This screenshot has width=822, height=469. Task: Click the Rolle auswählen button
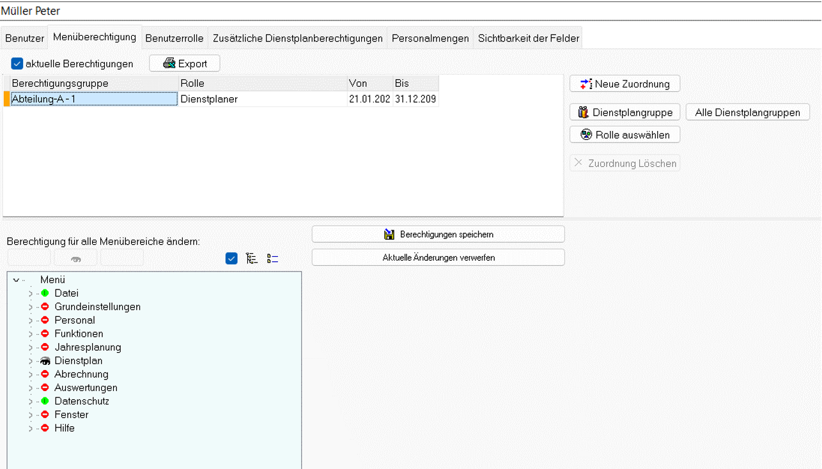click(624, 135)
